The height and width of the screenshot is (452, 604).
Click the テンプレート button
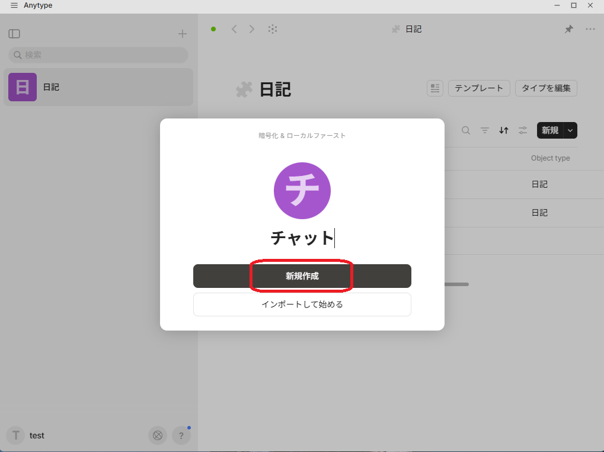[479, 88]
